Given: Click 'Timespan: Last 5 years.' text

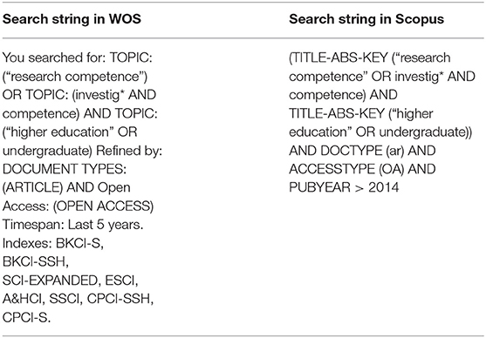Looking at the screenshot, I should pos(72,225).
